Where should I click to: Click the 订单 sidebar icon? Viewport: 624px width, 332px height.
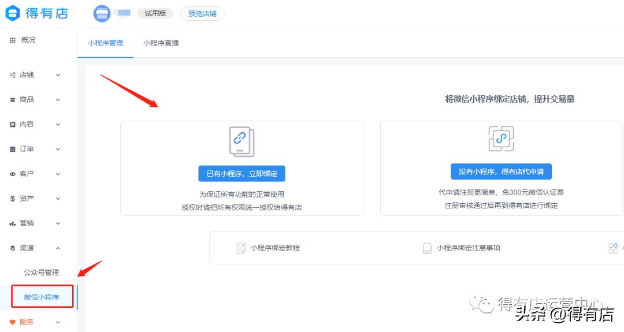point(12,149)
